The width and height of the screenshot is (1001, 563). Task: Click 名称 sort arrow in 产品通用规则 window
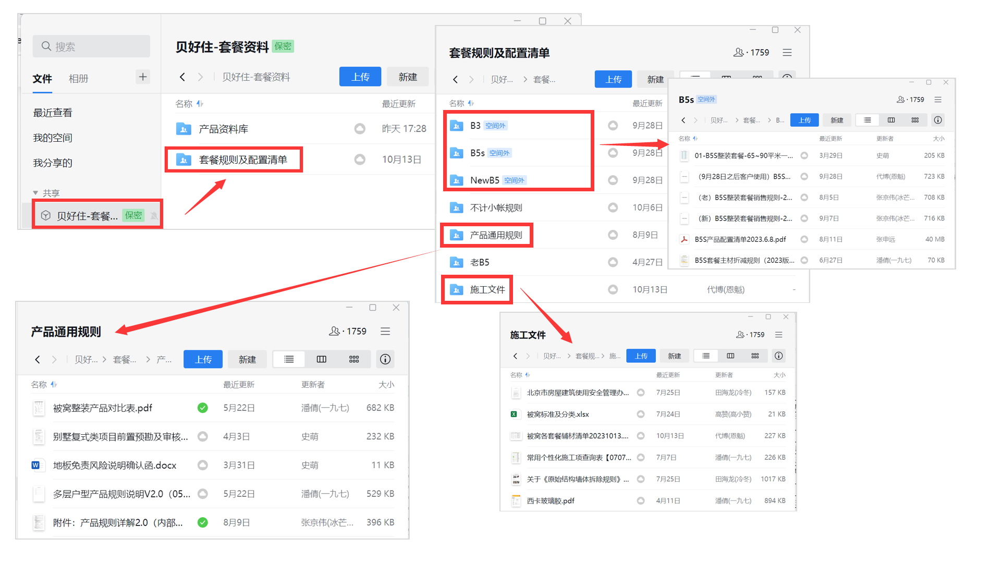point(54,385)
